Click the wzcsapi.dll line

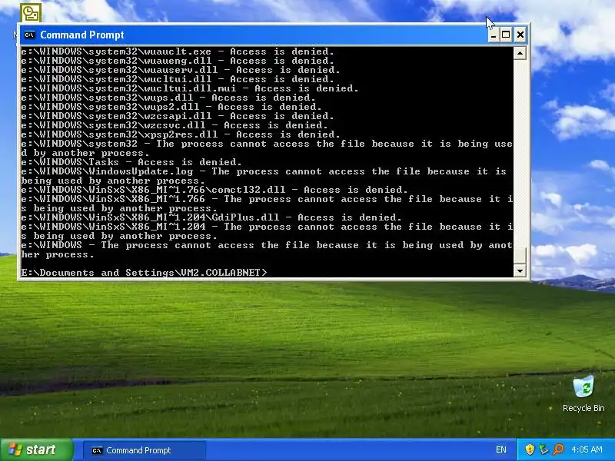tap(178, 116)
